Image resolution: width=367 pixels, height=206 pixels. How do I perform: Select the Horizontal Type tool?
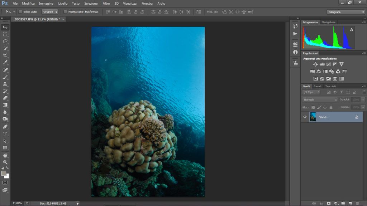(x=5, y=133)
